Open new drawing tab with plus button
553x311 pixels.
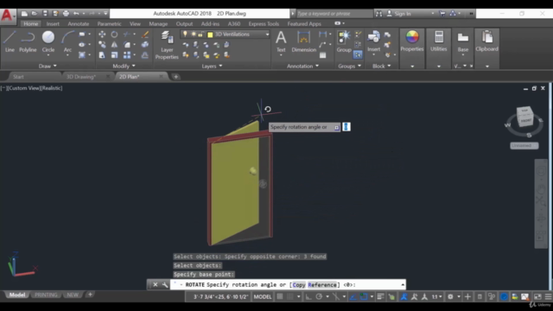(175, 77)
